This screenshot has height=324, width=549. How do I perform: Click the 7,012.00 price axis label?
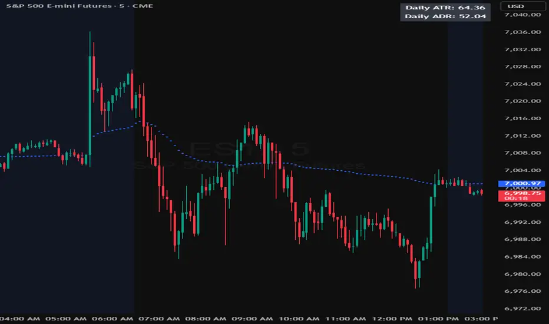(522, 135)
